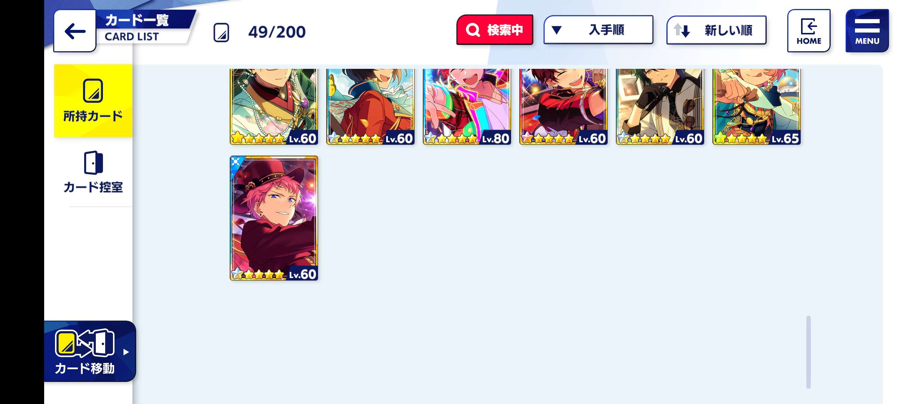898x404 pixels.
Task: Go back using the left arrow button
Action: point(75,31)
